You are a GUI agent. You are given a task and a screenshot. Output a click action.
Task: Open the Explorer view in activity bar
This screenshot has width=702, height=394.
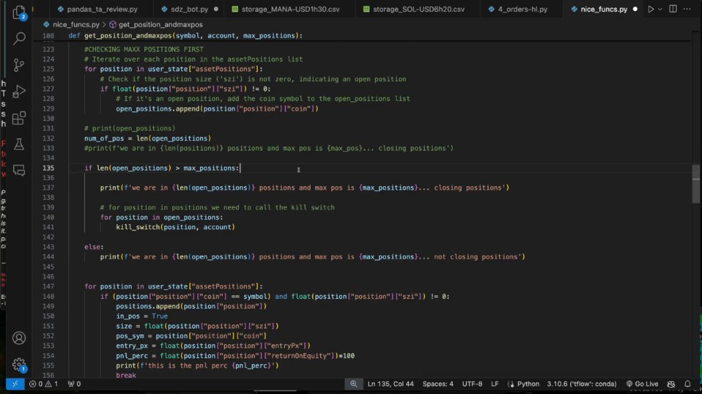pos(19,12)
